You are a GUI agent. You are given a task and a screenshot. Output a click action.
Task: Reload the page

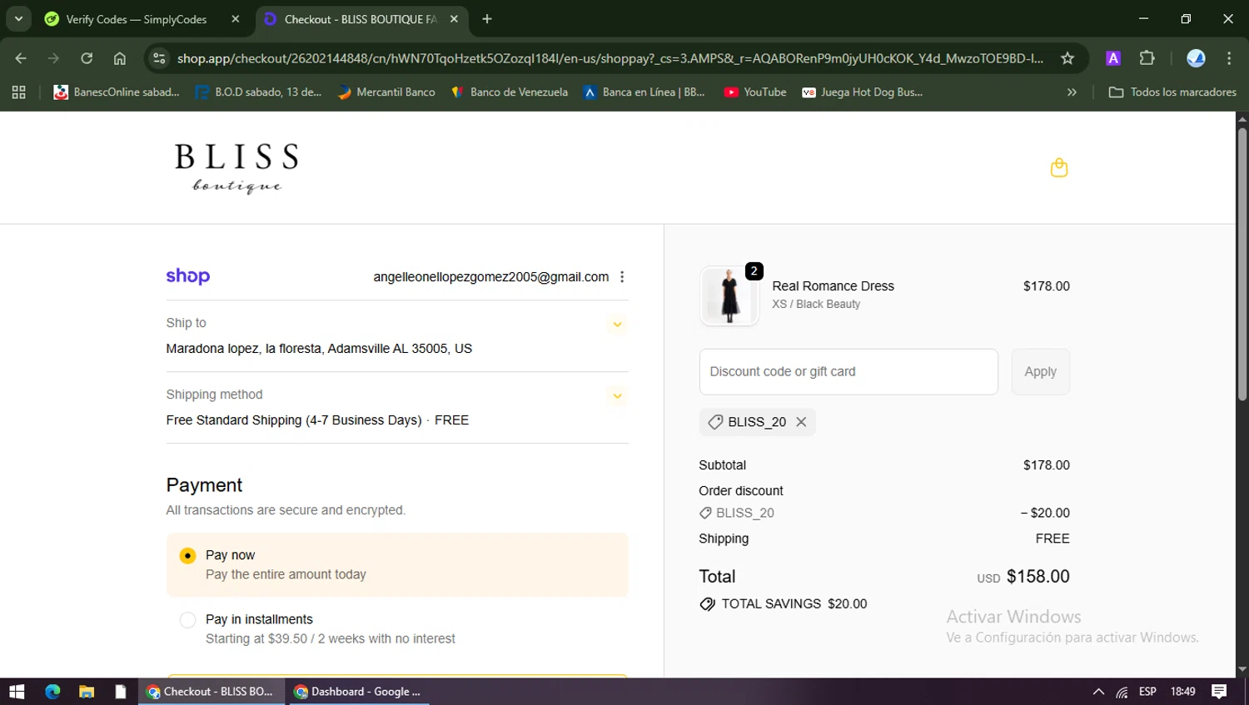87,58
